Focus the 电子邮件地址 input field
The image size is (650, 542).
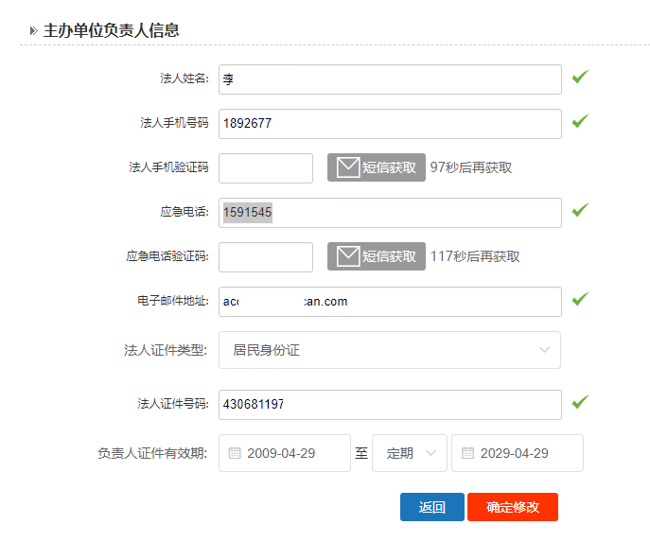point(389,302)
